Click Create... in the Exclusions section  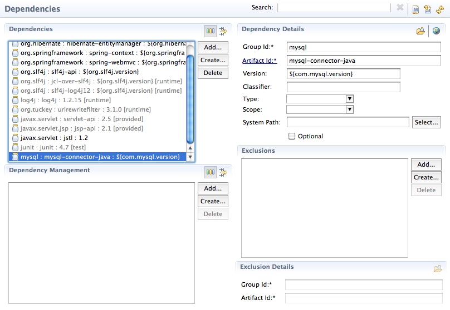coord(426,177)
